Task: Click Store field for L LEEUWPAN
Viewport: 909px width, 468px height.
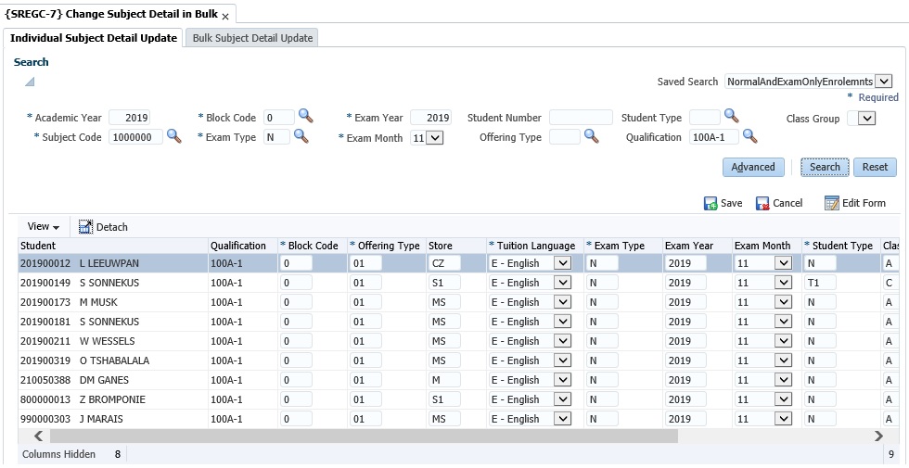Action: pyautogui.click(x=444, y=263)
